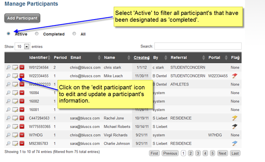Click the Next pagination button

pos(222,153)
